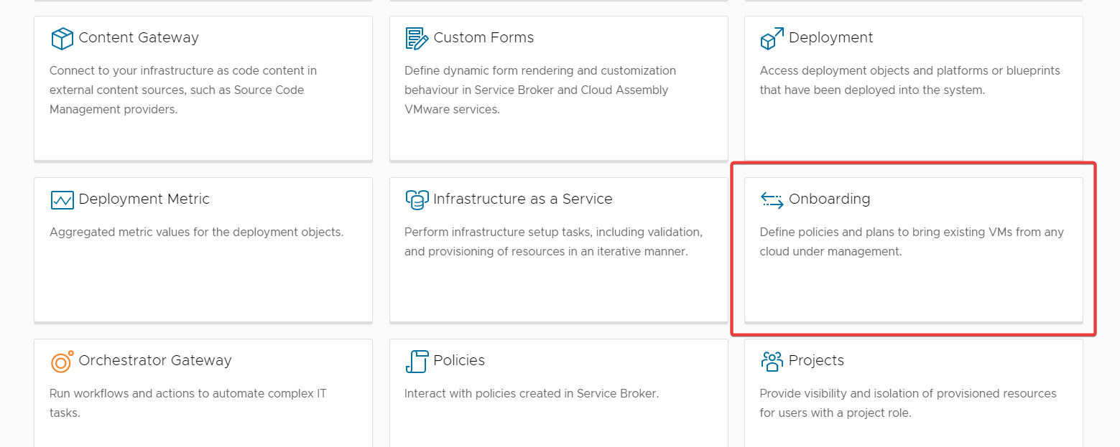This screenshot has width=1120, height=447.
Task: Click 'Run workflows and actions' description
Action: pos(188,403)
